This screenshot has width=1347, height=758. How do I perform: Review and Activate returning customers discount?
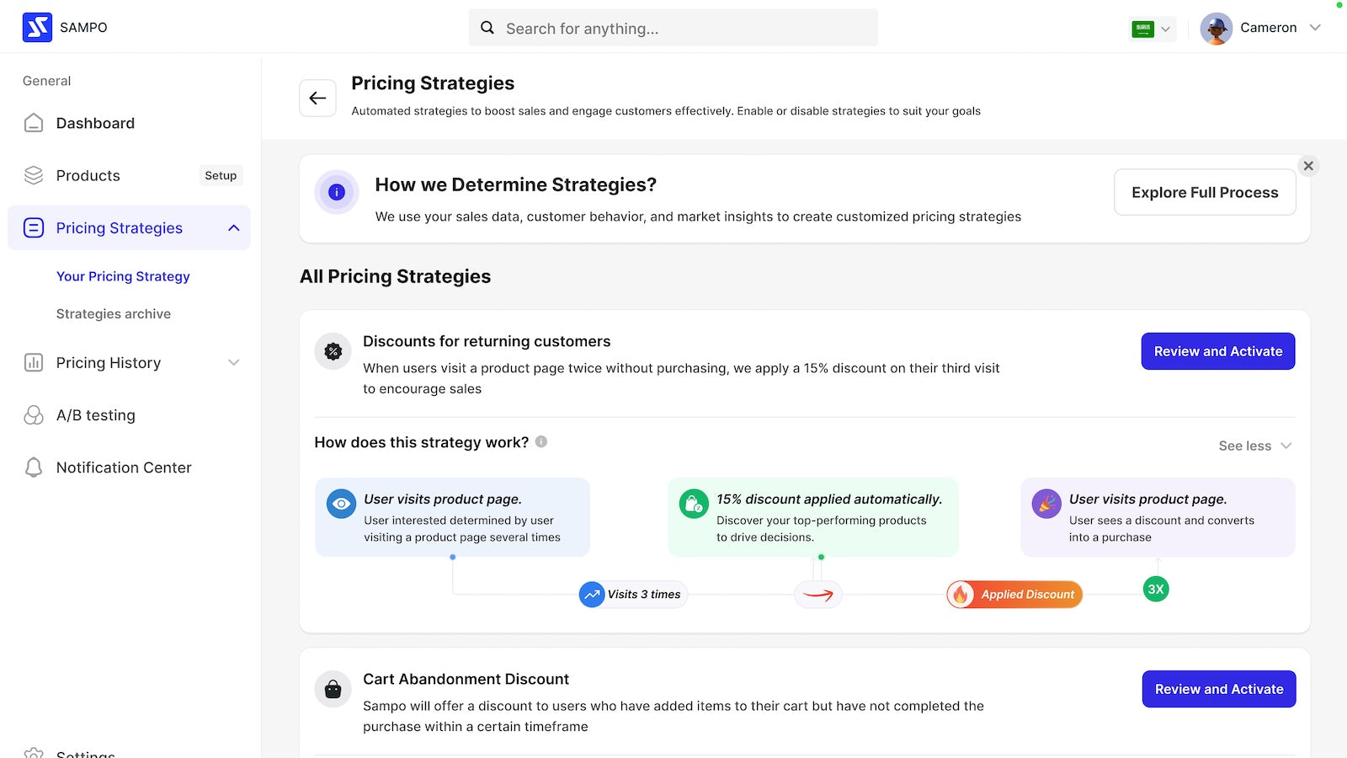[1218, 351]
